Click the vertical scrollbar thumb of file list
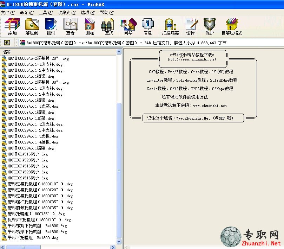Viewport: 284px width, 249px height. click(119, 171)
